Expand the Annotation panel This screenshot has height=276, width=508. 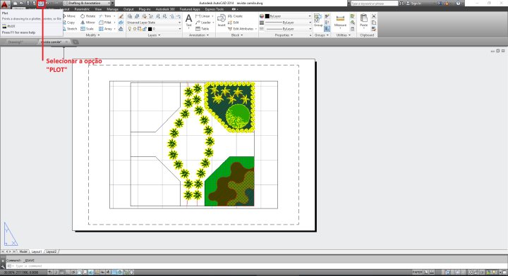click(x=199, y=35)
